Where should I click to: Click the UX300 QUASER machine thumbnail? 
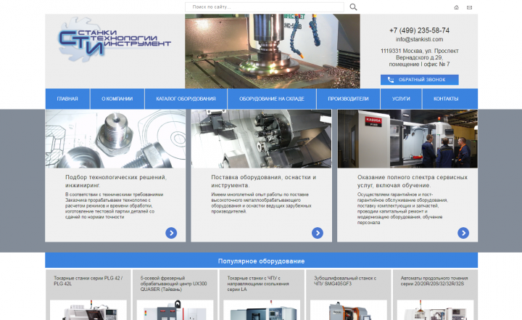click(175, 310)
